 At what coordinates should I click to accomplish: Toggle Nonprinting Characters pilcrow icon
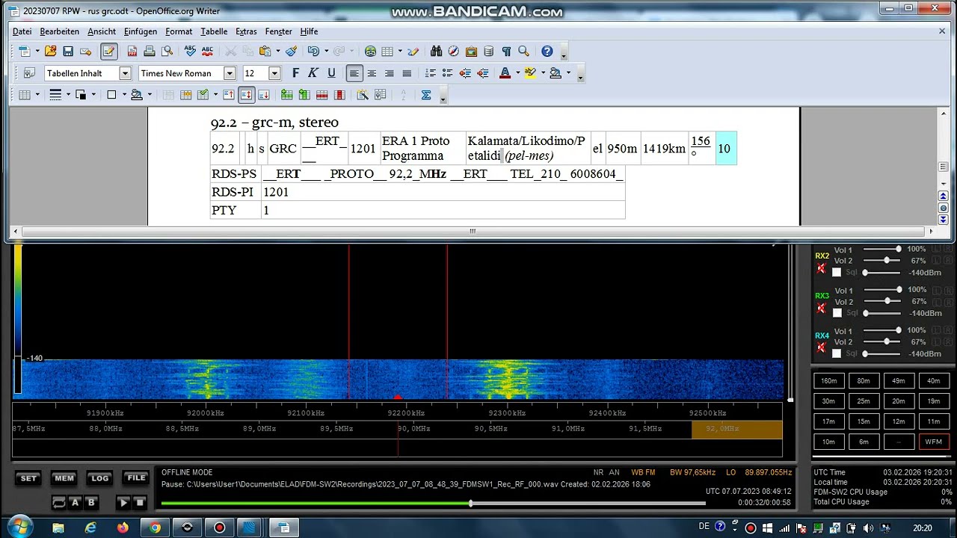tap(506, 52)
